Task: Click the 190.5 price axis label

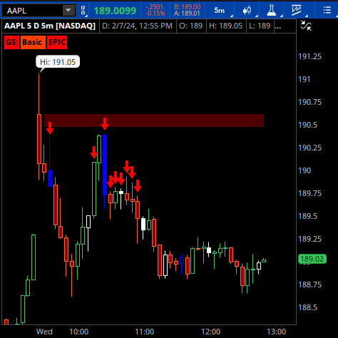Action: click(307, 125)
